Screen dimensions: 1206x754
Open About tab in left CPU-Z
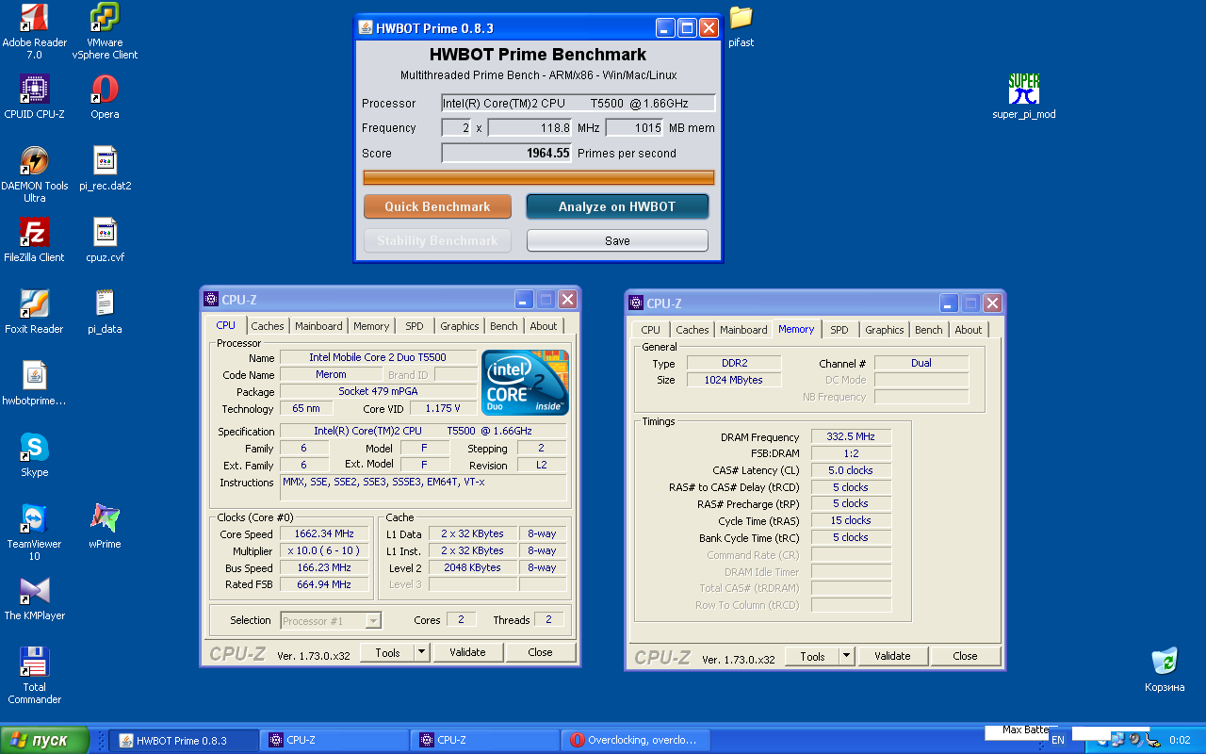click(x=544, y=326)
